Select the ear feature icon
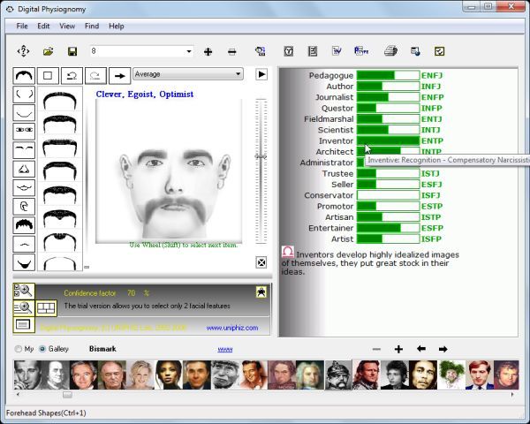Image resolution: width=530 pixels, height=424 pixels. 25,206
